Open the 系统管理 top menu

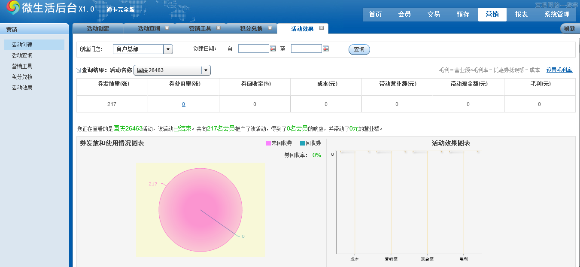(558, 14)
